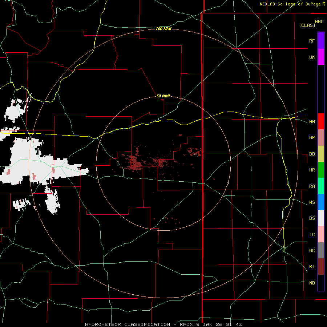The width and height of the screenshot is (327, 327).
Task: Click the IC legend label
Action: click(312, 235)
